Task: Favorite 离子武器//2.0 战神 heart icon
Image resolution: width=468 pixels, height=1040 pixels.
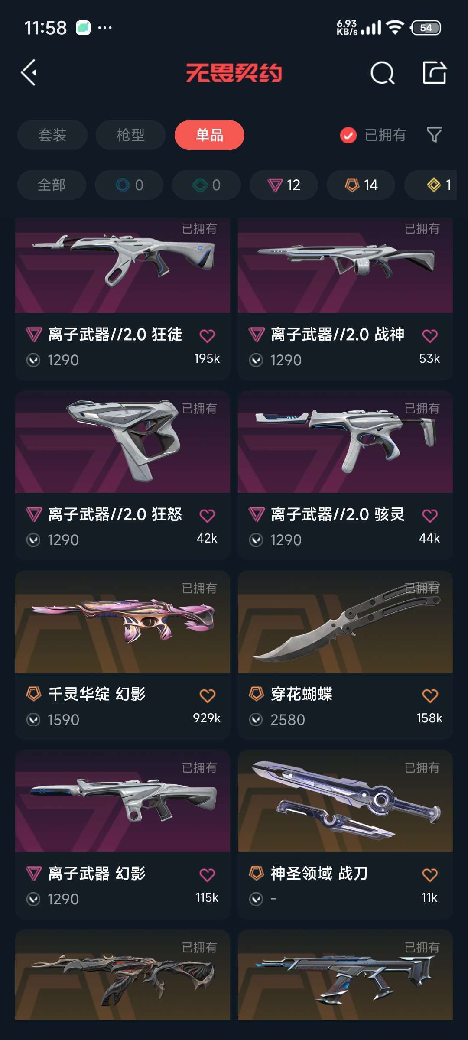Action: coord(430,336)
